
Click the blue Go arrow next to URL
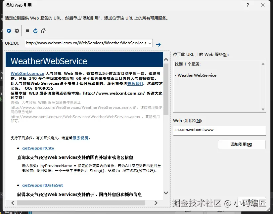pos(158,45)
